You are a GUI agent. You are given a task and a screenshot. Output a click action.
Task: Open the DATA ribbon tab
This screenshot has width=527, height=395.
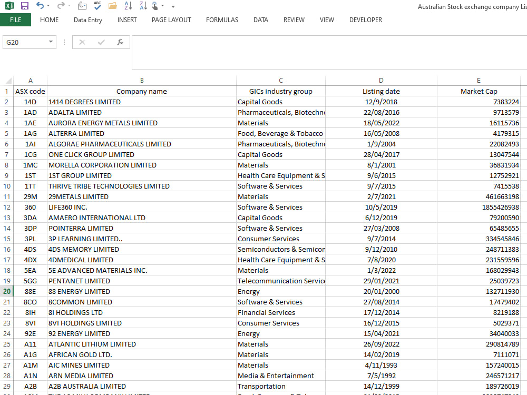[261, 20]
